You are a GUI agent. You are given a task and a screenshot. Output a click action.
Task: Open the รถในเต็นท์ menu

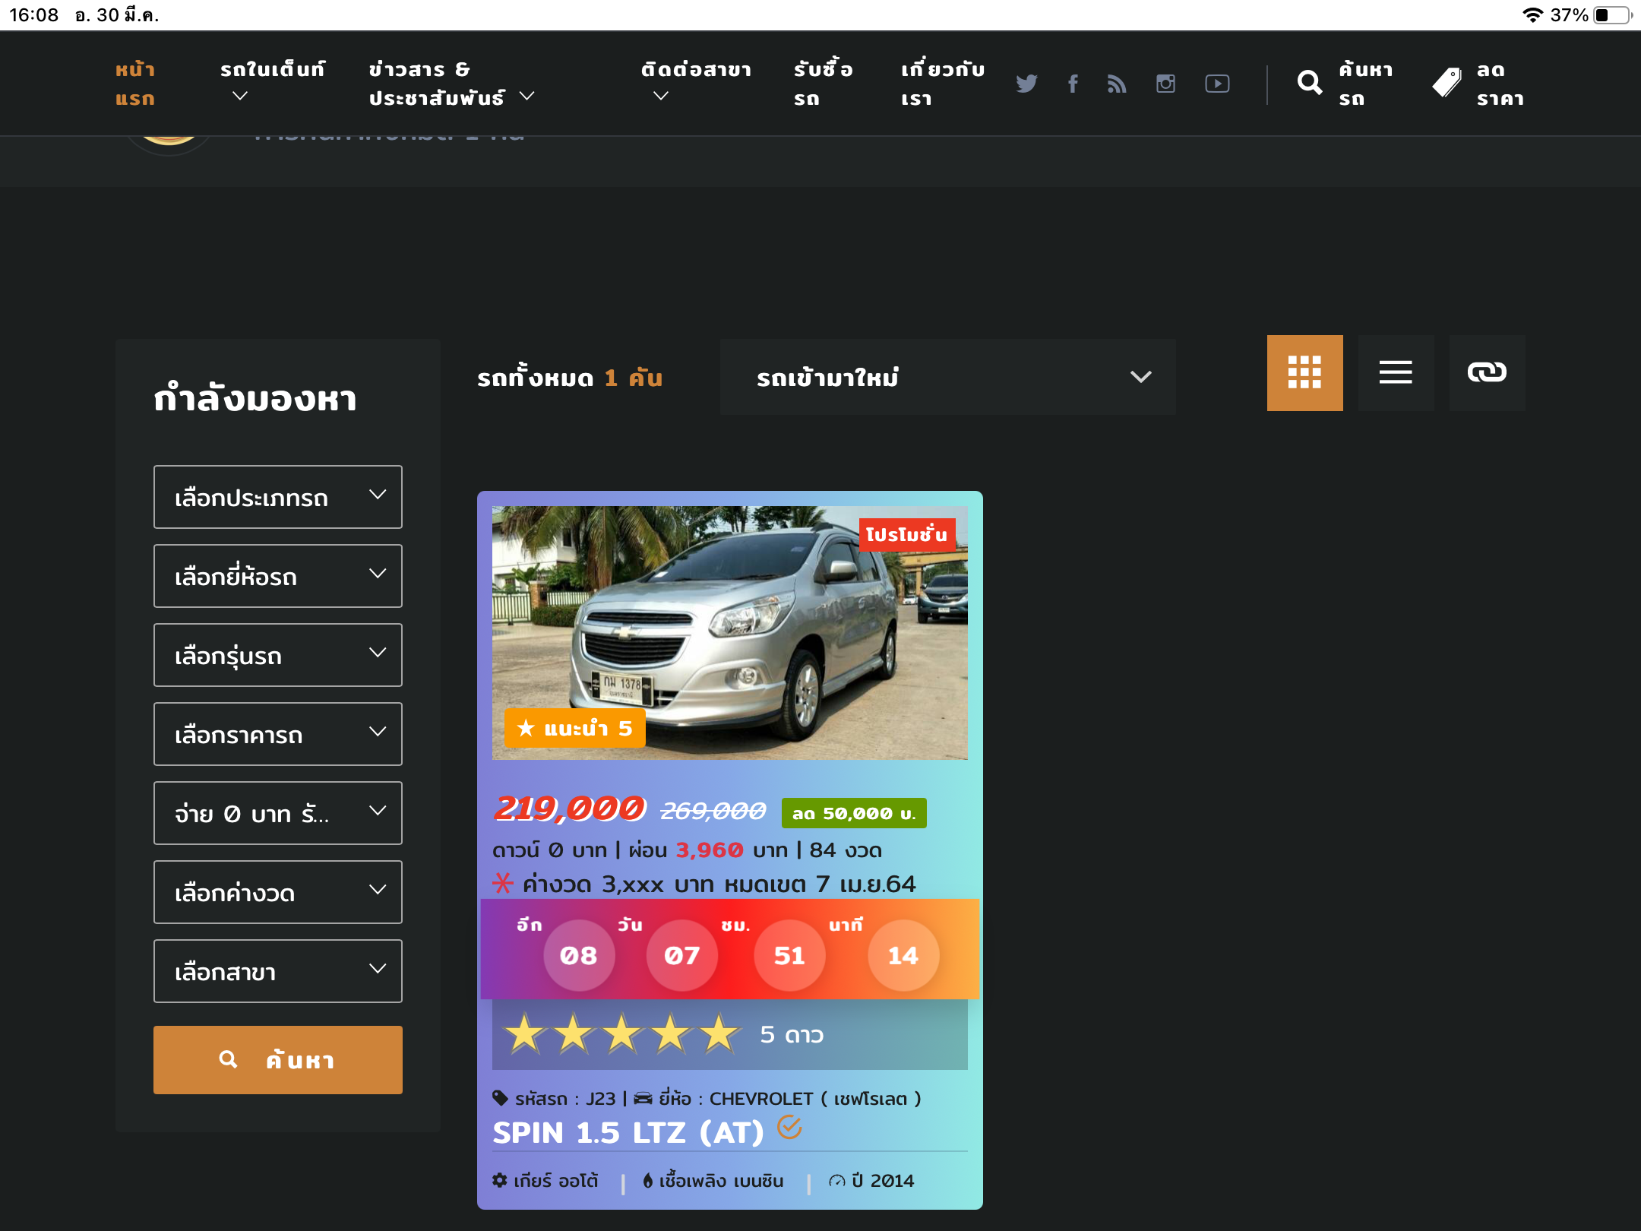click(272, 82)
